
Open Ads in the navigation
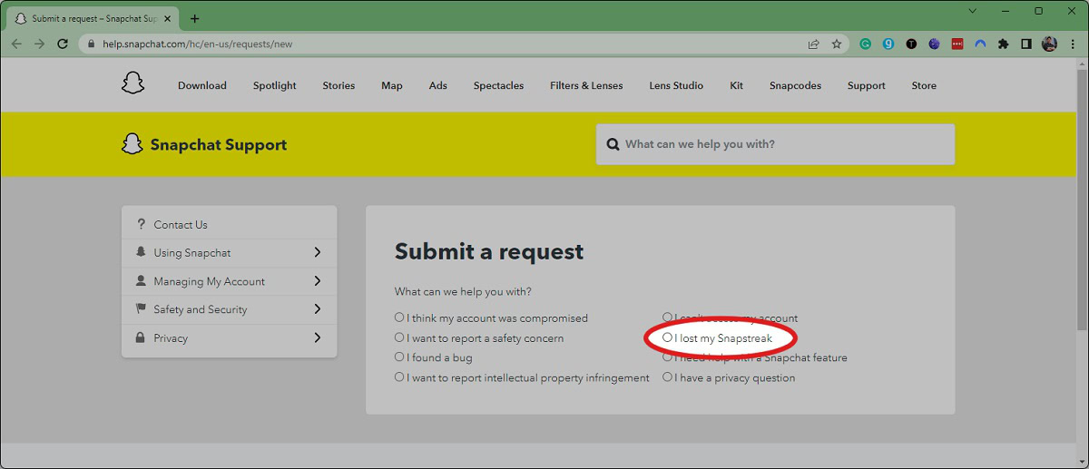pos(438,85)
